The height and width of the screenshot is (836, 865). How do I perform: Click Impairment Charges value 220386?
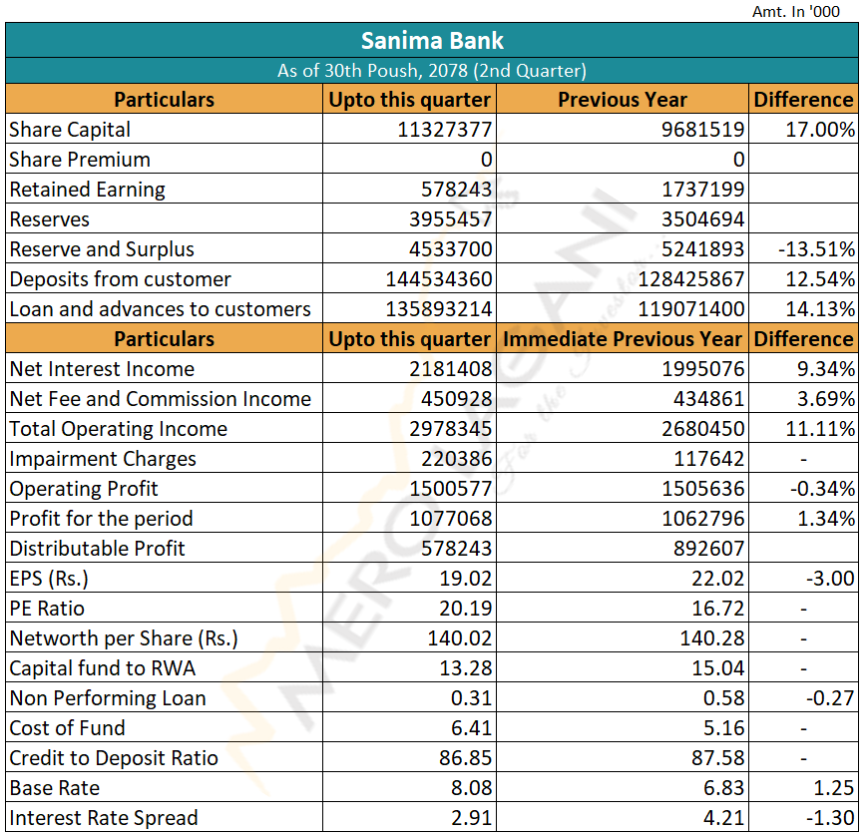coord(457,459)
